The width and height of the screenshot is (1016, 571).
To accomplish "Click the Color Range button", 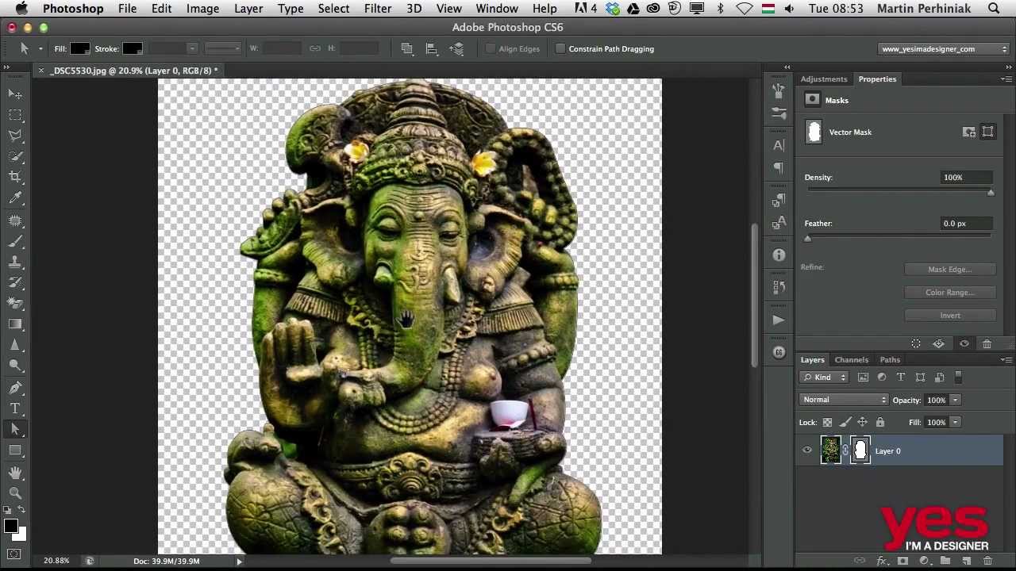I will (949, 292).
